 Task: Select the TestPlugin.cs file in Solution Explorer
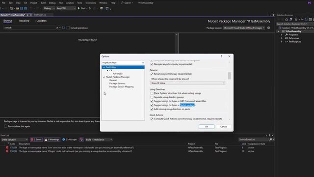[x=295, y=41]
